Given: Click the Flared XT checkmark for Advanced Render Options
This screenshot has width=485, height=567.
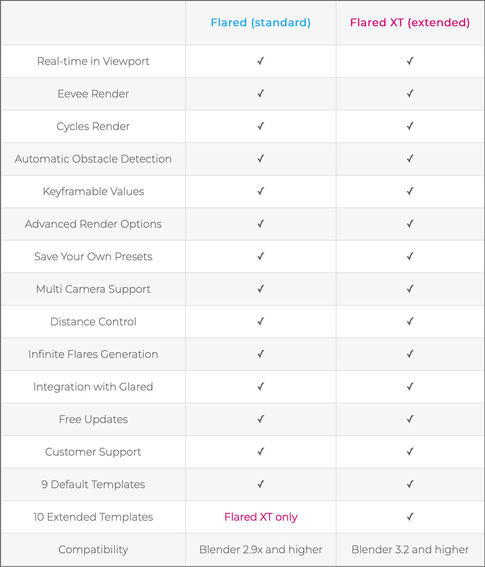Looking at the screenshot, I should [410, 224].
